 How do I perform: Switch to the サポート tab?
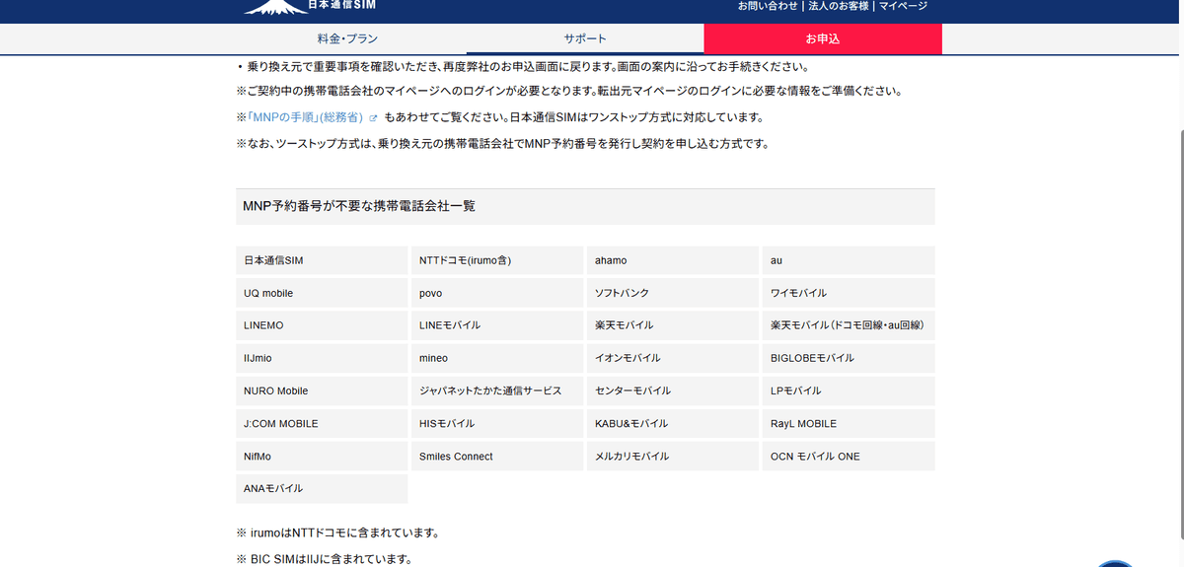point(585,38)
